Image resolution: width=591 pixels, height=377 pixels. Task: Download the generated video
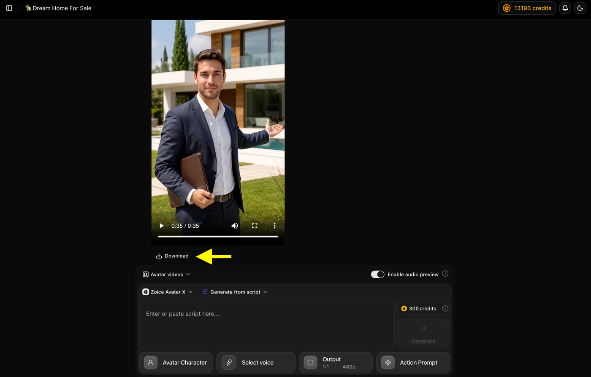[172, 256]
